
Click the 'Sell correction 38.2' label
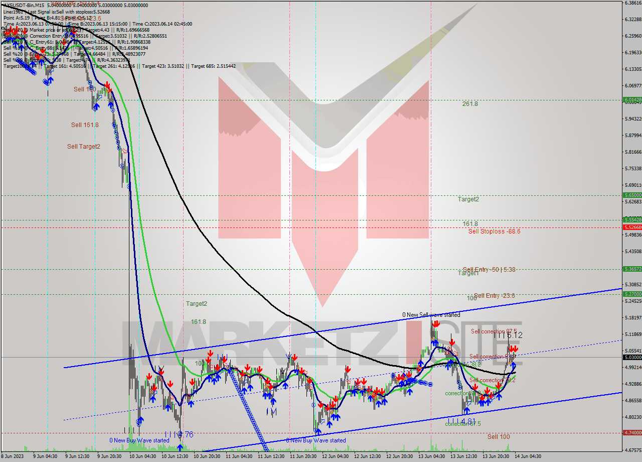493,381
